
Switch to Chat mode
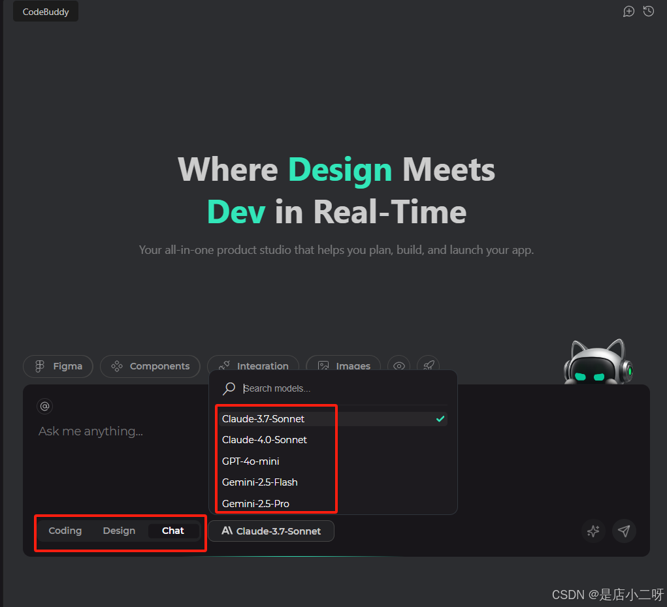pos(173,531)
